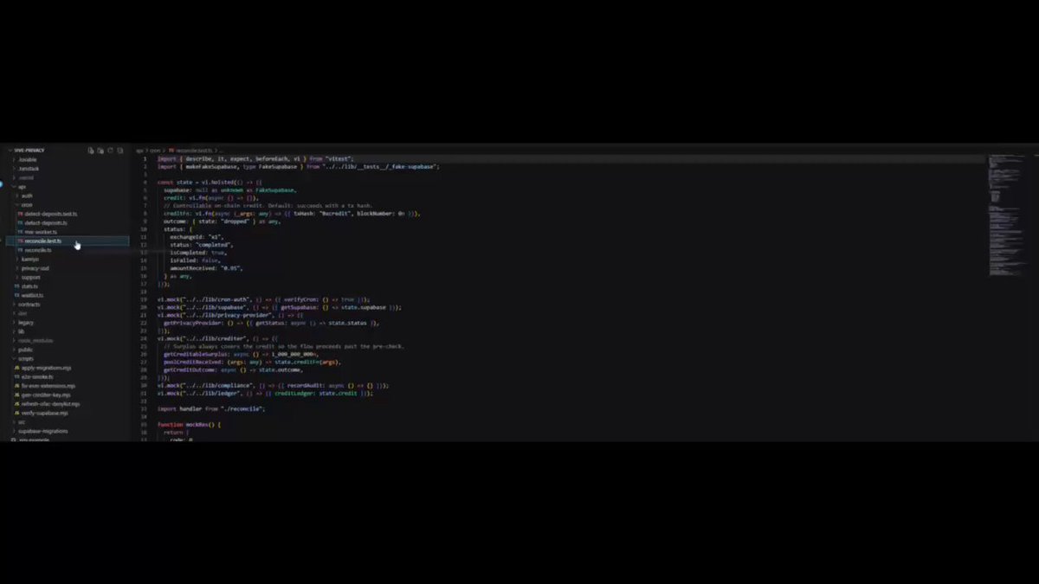Click the vitest import line 1
The width and height of the screenshot is (1039, 584).
tap(255, 159)
